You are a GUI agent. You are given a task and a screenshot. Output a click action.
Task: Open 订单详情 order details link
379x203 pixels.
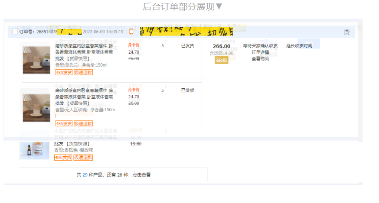pyautogui.click(x=260, y=52)
